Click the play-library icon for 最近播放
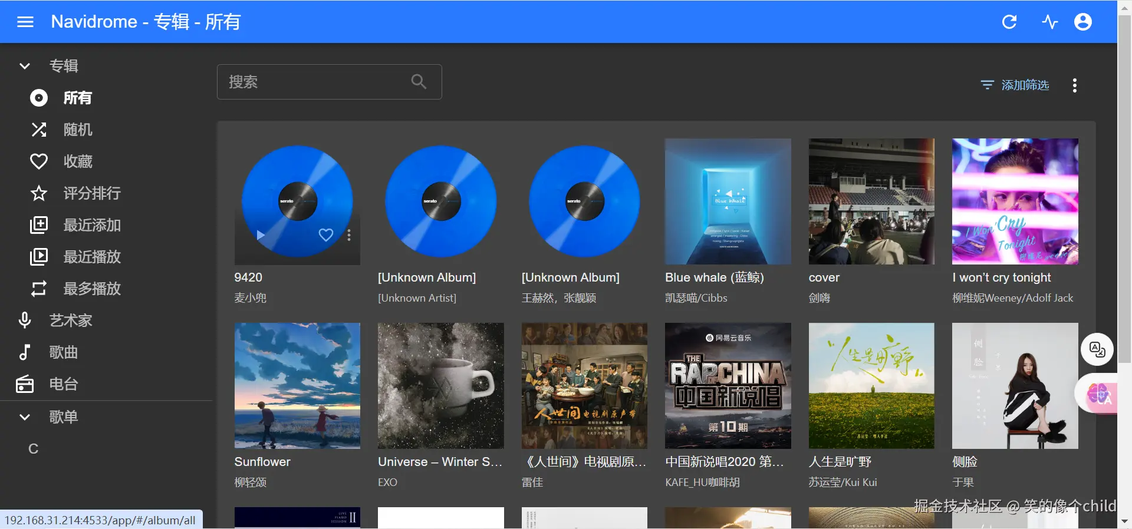 click(x=39, y=257)
